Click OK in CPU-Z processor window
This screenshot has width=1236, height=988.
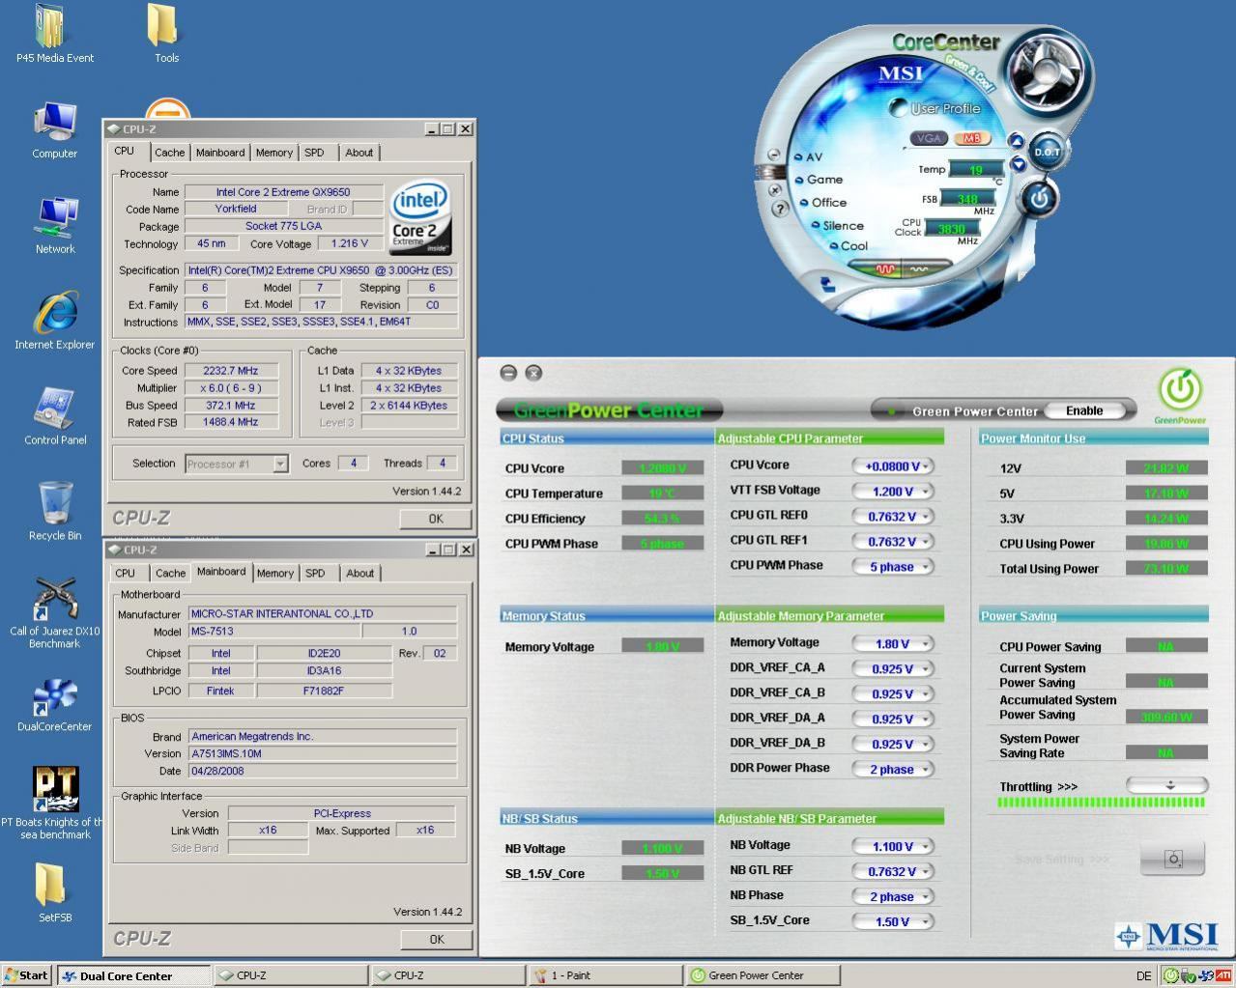click(436, 519)
